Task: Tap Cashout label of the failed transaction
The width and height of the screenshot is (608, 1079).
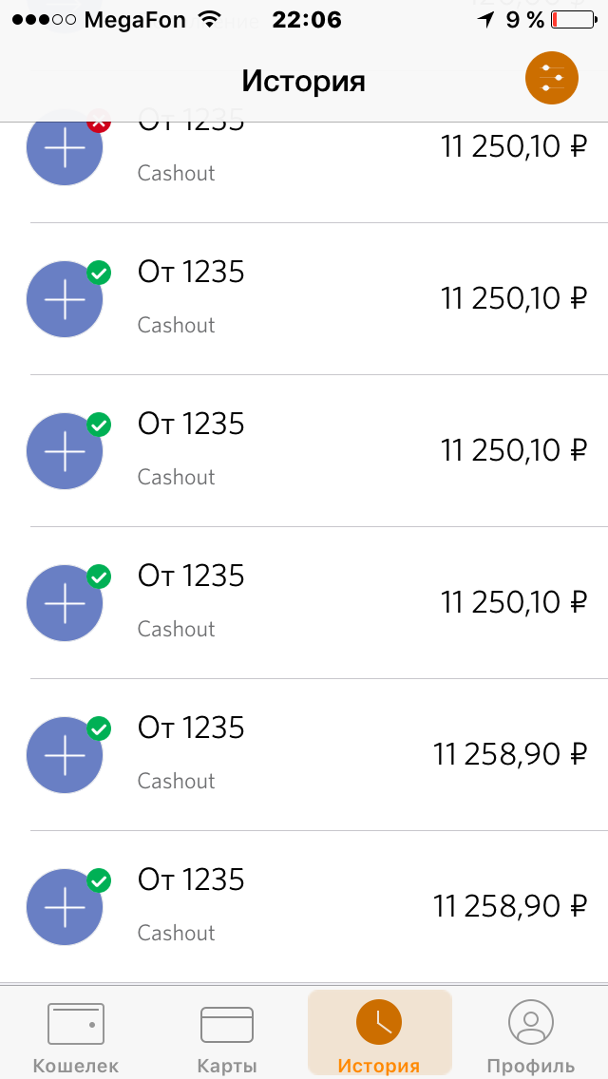Action: 176,173
